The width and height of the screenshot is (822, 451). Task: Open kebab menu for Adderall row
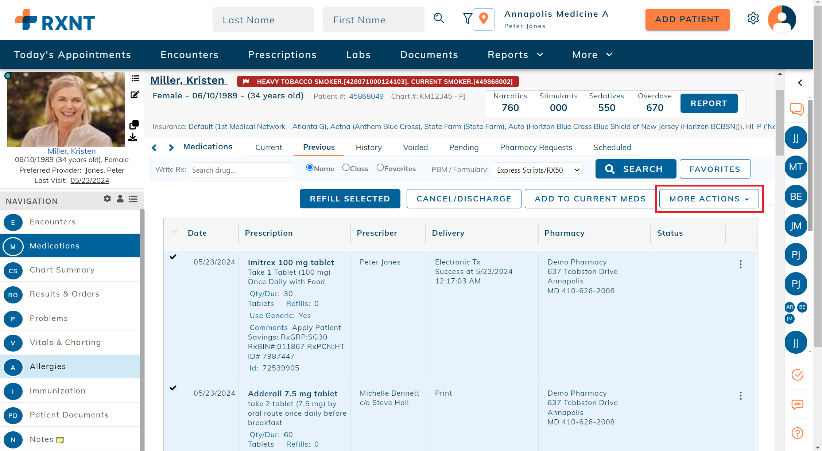tap(741, 396)
